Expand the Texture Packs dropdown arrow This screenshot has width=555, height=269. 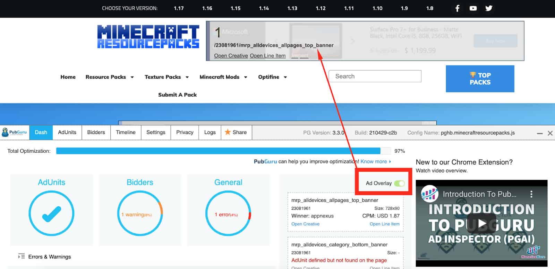pyautogui.click(x=187, y=77)
